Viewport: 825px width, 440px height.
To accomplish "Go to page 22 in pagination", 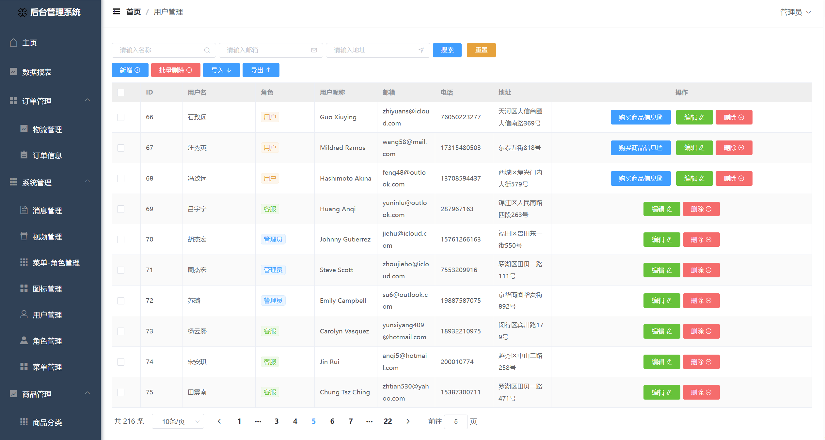I will click(x=388, y=421).
